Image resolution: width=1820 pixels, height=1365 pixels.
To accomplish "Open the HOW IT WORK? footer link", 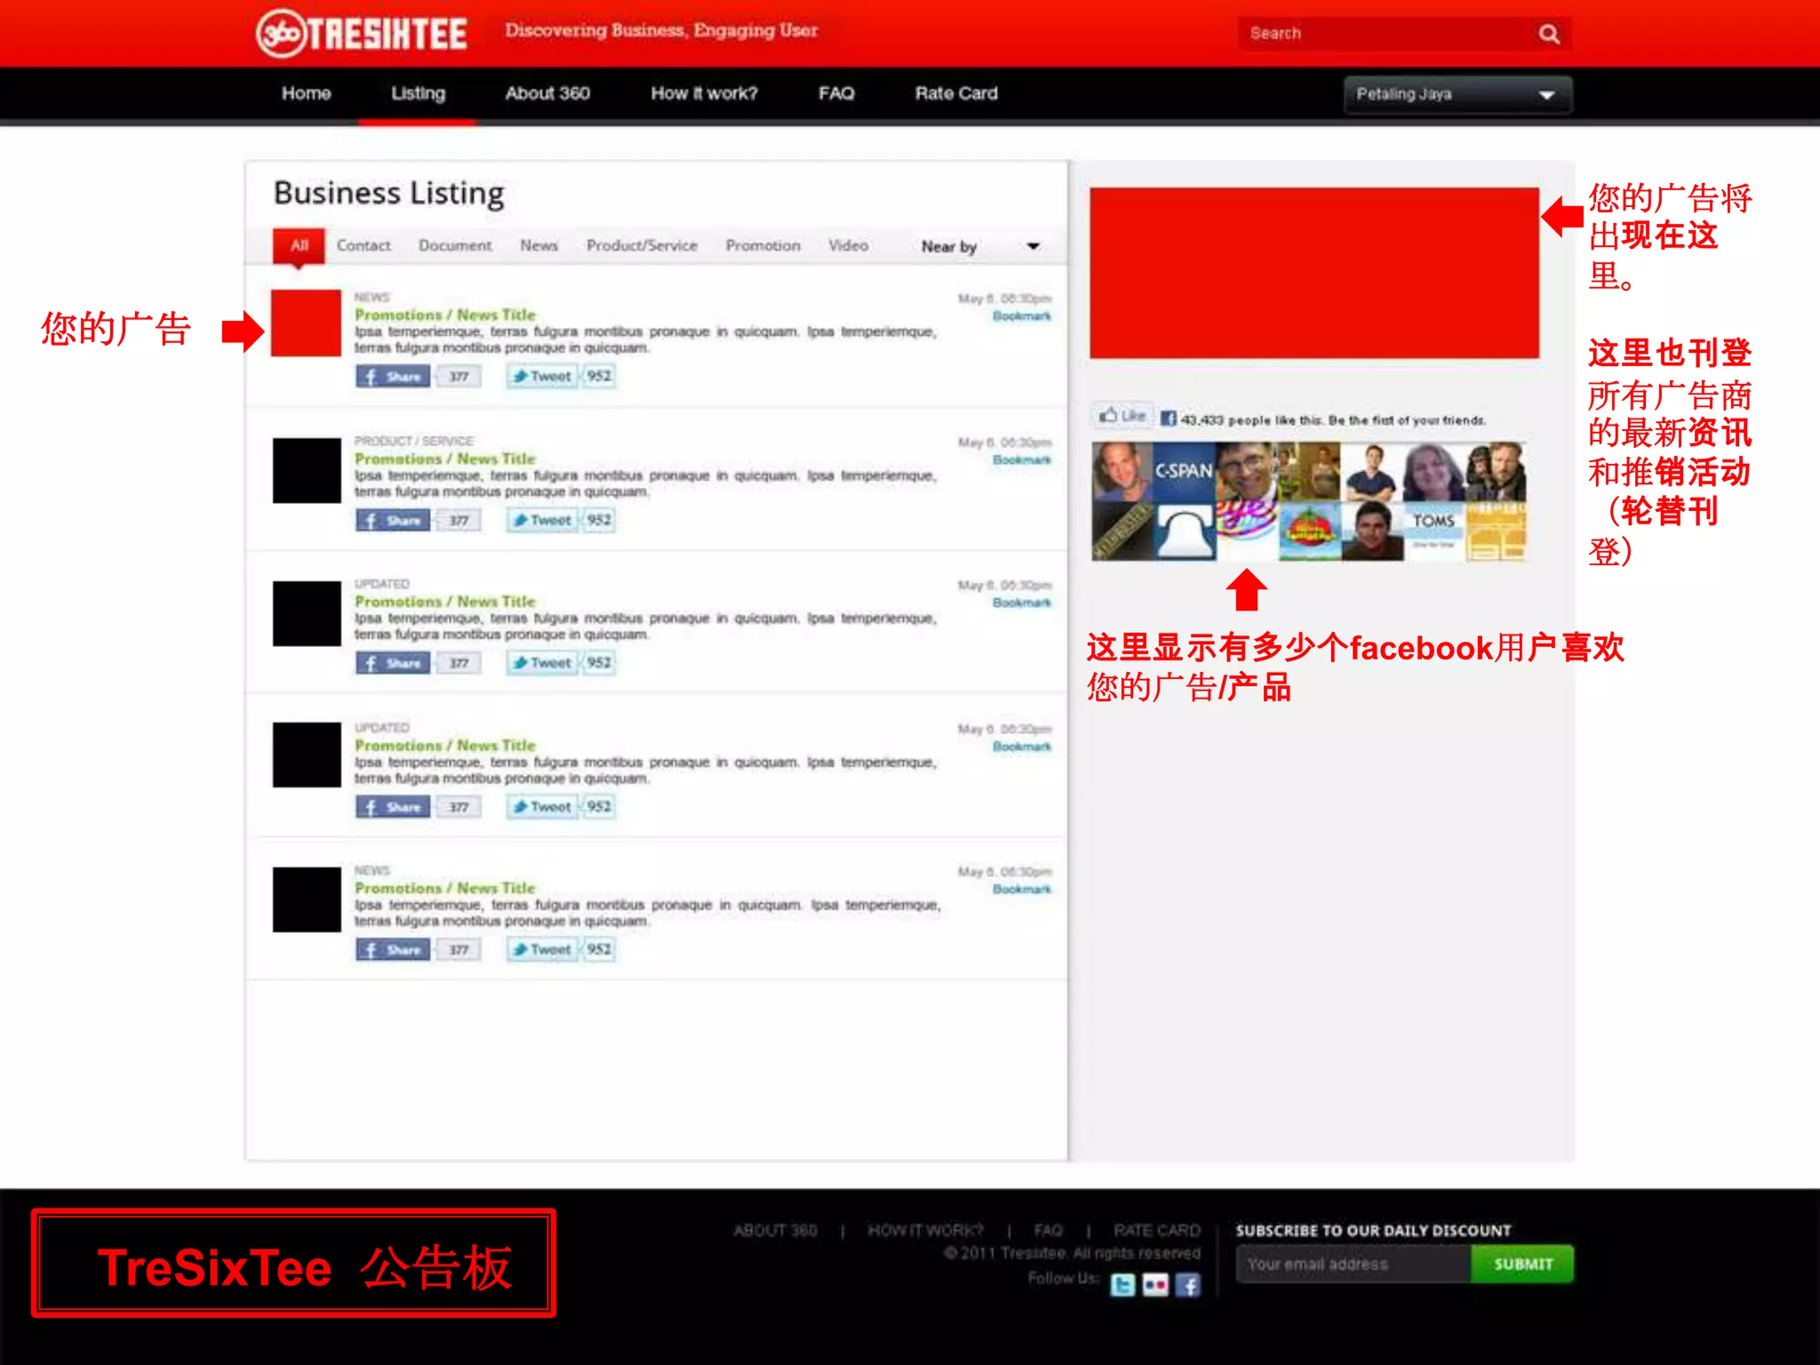I will point(925,1231).
